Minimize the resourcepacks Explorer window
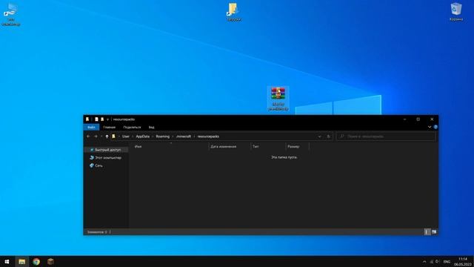Viewport: 474px width, 267px height. [405, 119]
